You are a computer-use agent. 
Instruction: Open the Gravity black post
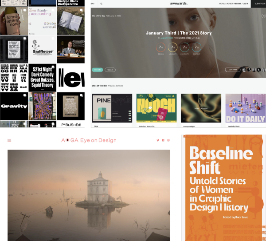(14, 106)
